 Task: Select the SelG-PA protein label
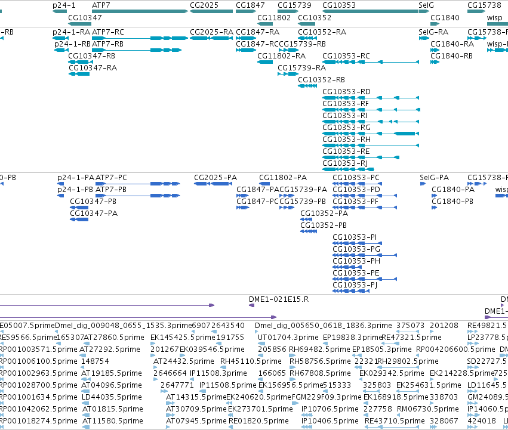tap(434, 178)
